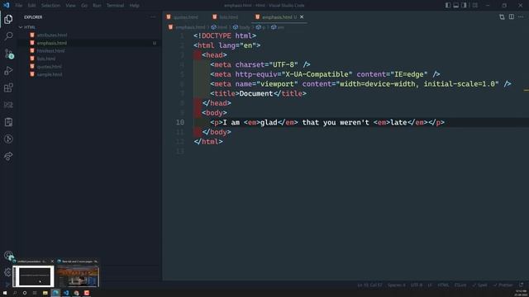Open editor more actions ellipsis
The image size is (529, 297).
click(x=521, y=16)
